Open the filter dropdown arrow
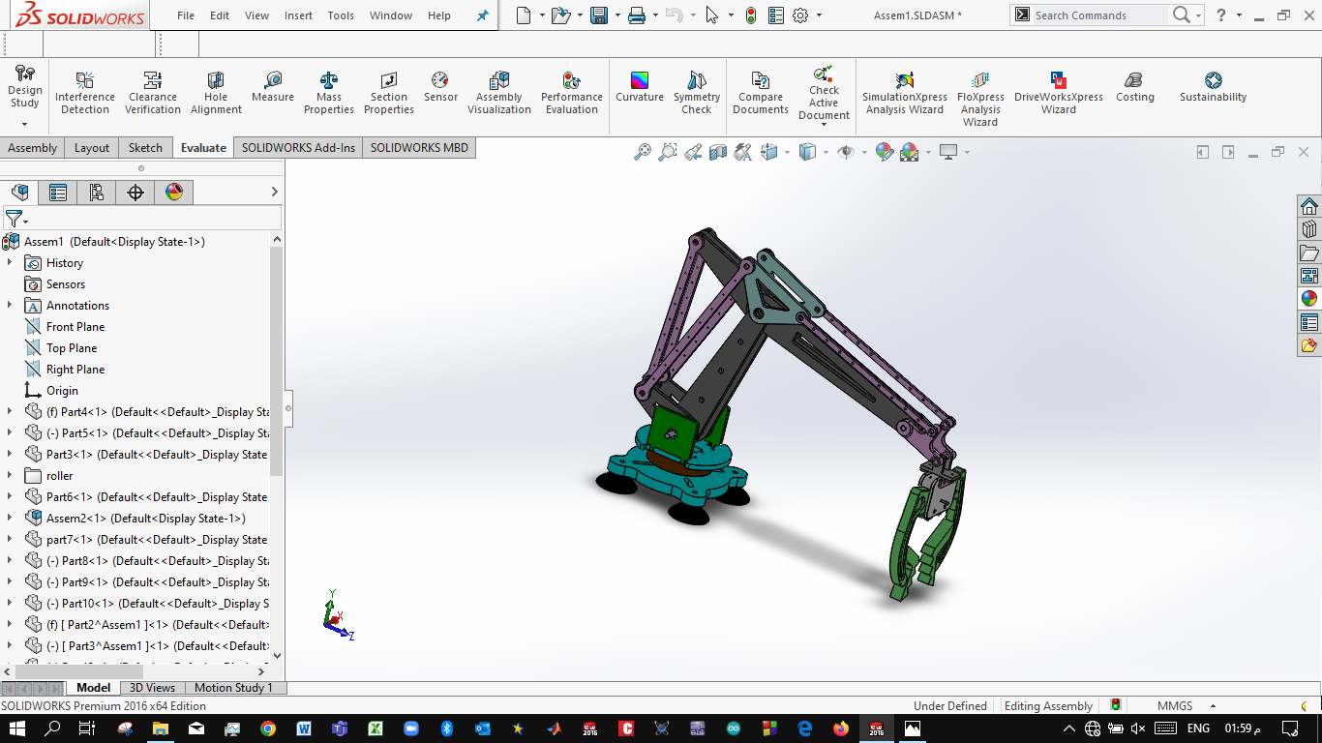Viewport: 1322px width, 743px height. tap(26, 222)
